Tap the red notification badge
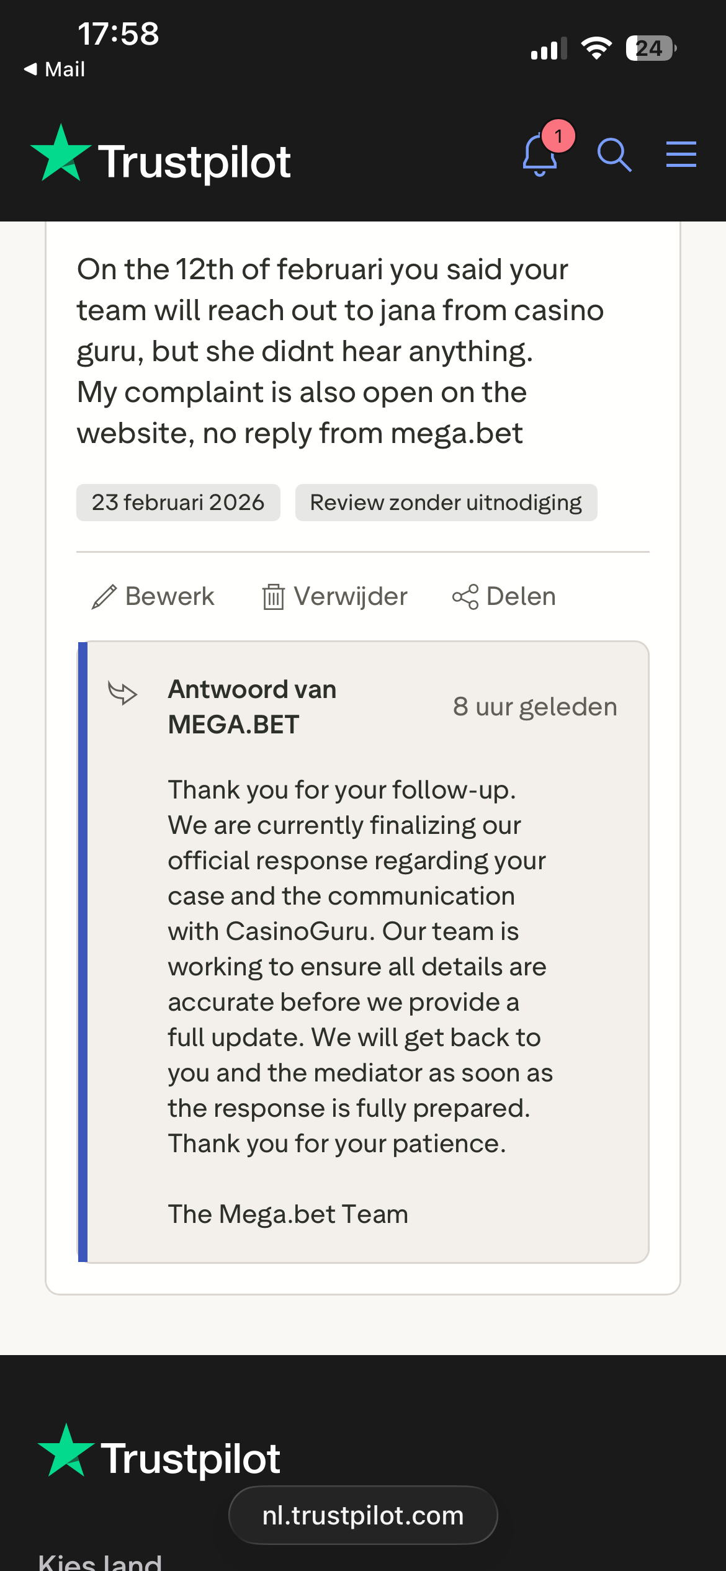This screenshot has width=726, height=1571. pos(558,136)
